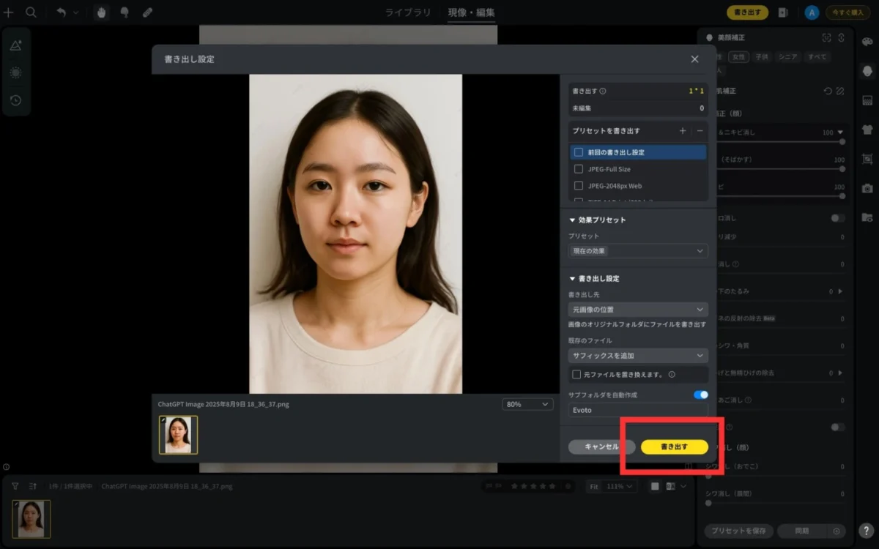
Task: Open the 111% zoom dropdown
Action: tap(620, 486)
